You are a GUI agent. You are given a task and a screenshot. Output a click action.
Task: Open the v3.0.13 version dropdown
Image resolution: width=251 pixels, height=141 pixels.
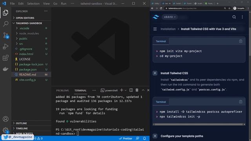point(170,17)
